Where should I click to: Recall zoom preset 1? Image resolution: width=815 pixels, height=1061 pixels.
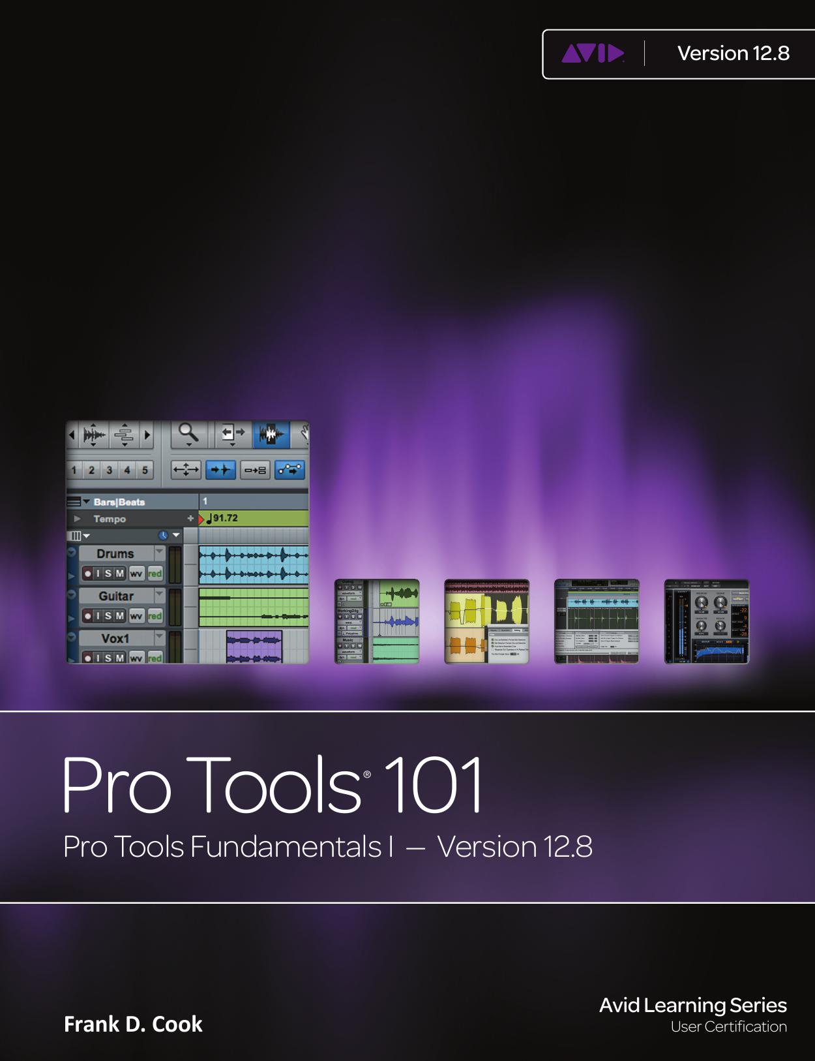[x=74, y=470]
